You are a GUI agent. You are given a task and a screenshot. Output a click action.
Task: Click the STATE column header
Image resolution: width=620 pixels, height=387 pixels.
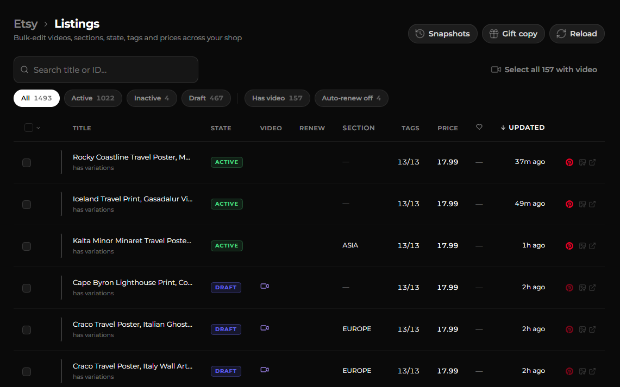coord(221,128)
